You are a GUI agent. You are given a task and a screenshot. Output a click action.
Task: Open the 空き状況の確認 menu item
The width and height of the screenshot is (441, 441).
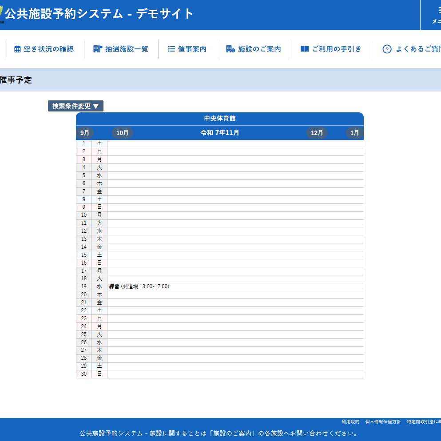[48, 49]
